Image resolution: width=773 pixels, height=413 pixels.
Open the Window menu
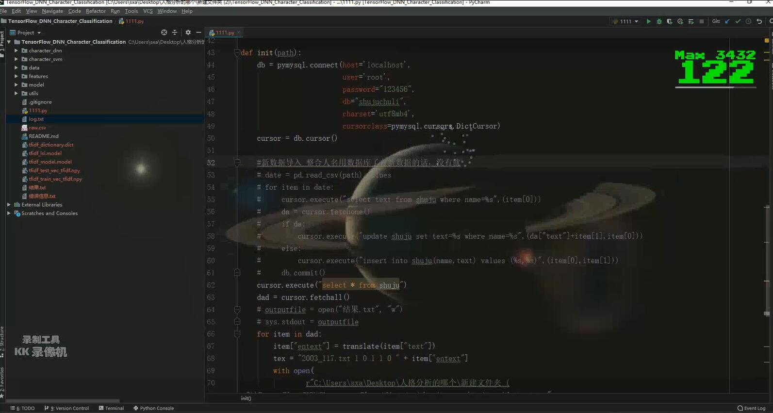point(167,11)
